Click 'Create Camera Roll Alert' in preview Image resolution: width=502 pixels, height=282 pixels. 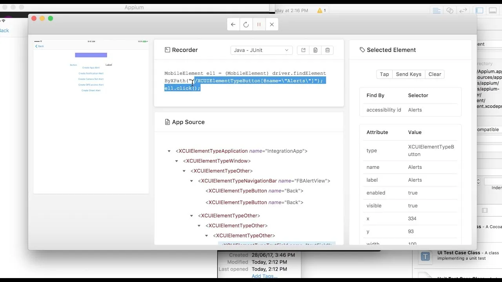[91, 79]
